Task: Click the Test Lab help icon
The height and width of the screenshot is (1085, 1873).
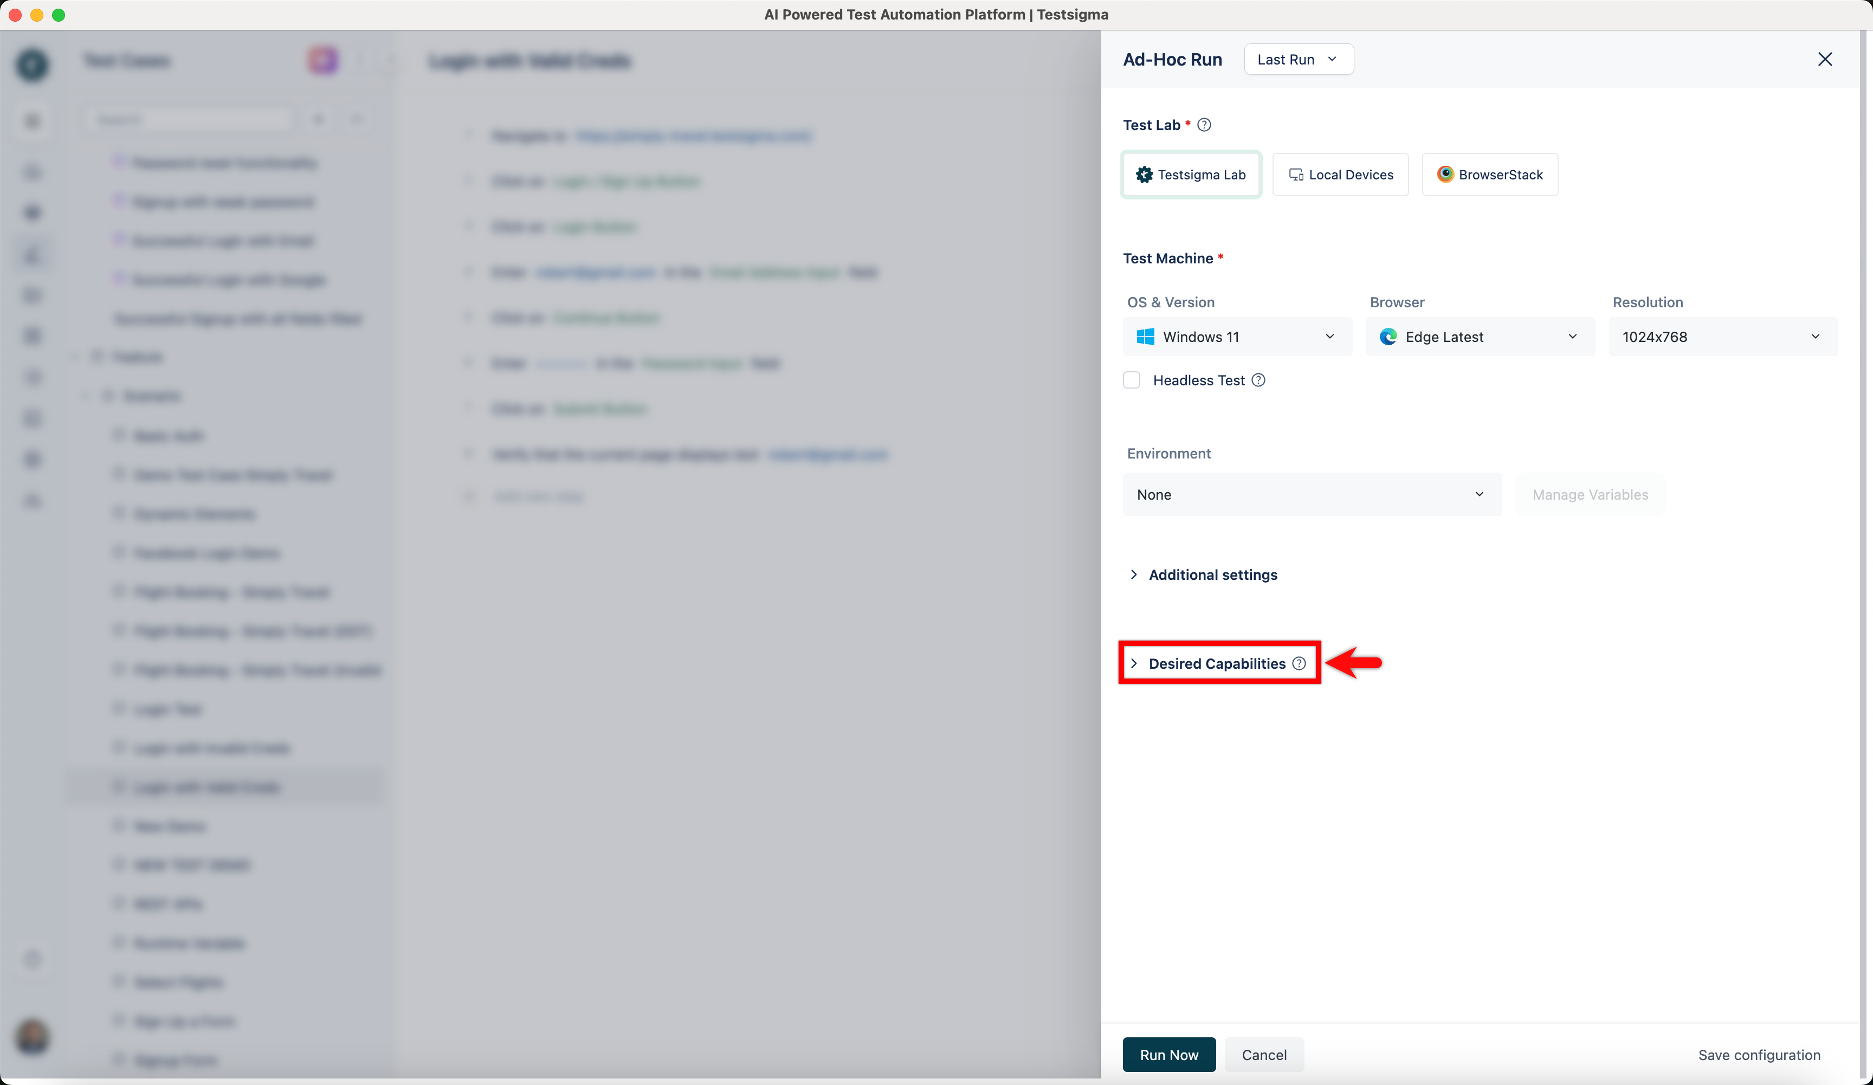Action: click(1204, 125)
